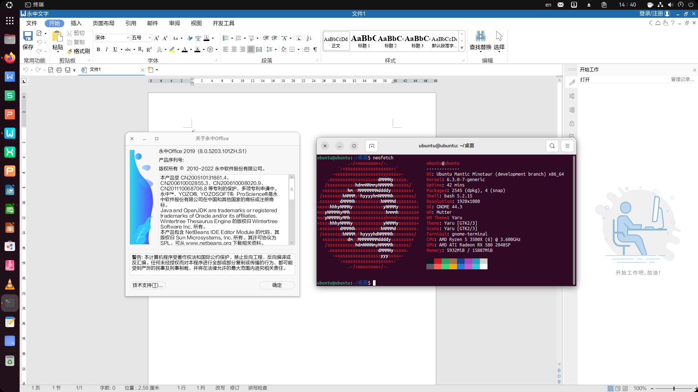The height and width of the screenshot is (392, 698).
Task: Click the sort A-Z icon
Action: pos(309,38)
